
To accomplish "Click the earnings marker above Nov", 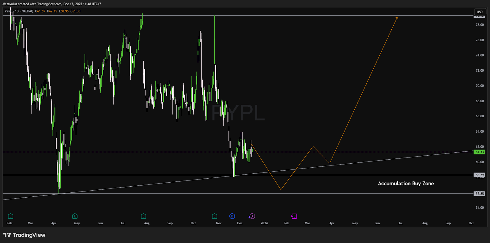I will pos(214,216).
